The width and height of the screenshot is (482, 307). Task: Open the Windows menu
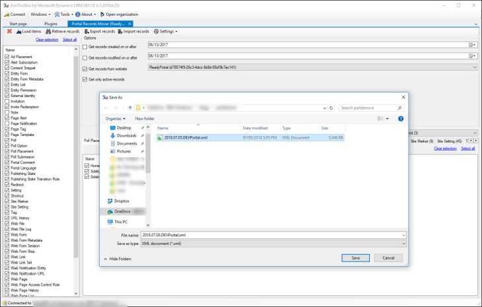(40, 15)
